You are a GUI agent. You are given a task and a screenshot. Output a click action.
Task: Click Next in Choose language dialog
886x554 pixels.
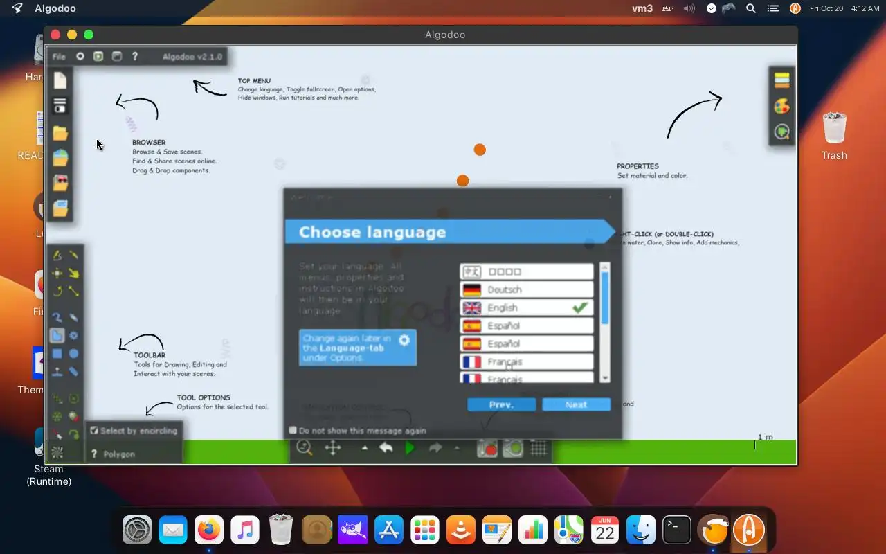(x=576, y=404)
